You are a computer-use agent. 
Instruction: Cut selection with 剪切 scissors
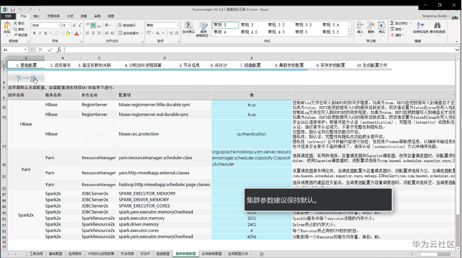coord(19,23)
